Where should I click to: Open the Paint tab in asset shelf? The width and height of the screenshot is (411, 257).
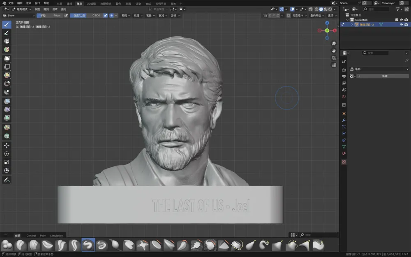(x=43, y=236)
